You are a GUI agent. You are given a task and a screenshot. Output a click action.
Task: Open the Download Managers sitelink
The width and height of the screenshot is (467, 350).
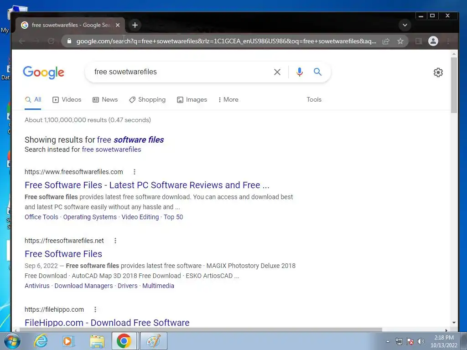pyautogui.click(x=84, y=286)
